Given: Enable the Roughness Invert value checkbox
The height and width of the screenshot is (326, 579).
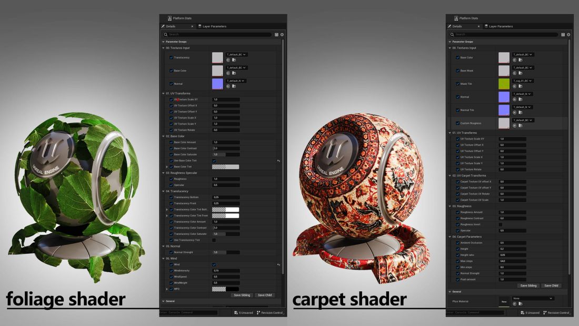Looking at the screenshot, I should pos(501,224).
